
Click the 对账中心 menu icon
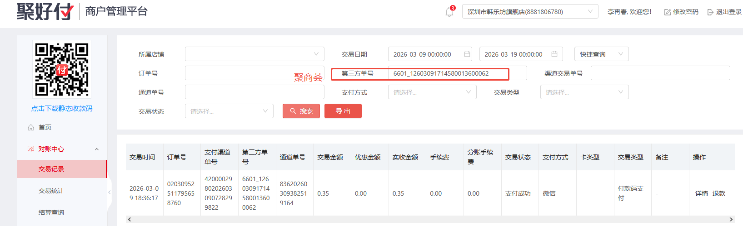tap(31, 149)
